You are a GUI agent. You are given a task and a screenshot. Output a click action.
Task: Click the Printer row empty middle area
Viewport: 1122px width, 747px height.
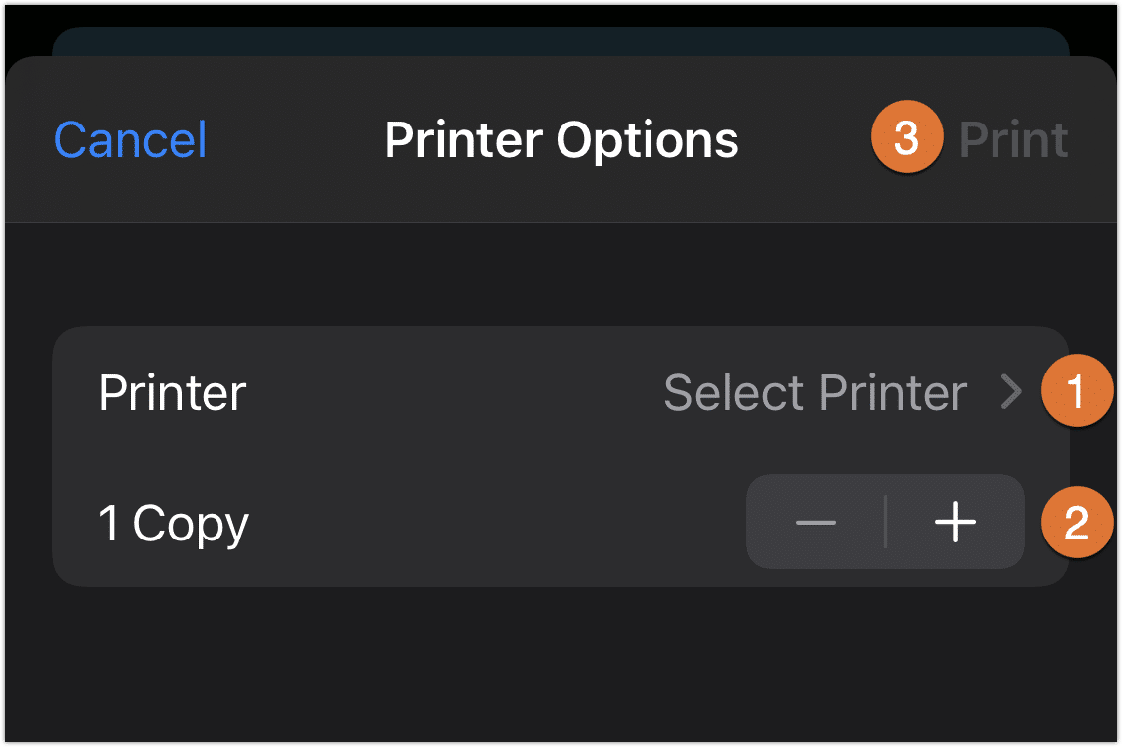coord(455,392)
